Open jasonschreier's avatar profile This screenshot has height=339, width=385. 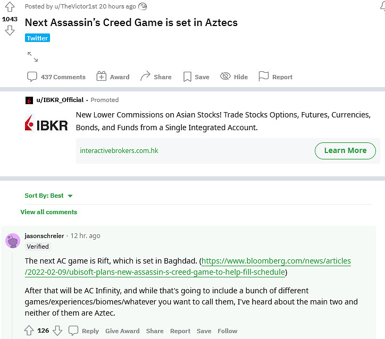pos(13,241)
